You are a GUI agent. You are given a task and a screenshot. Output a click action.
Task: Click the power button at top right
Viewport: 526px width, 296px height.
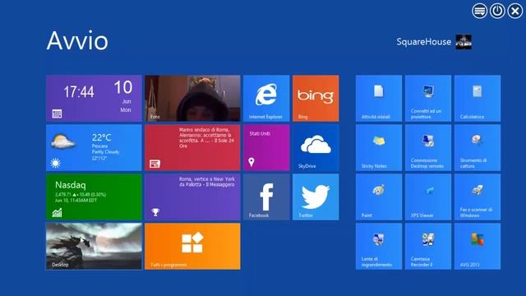[497, 11]
